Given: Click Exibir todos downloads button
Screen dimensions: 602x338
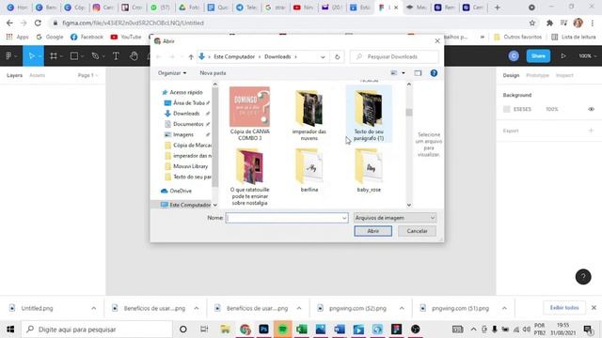Looking at the screenshot, I should pos(564,308).
